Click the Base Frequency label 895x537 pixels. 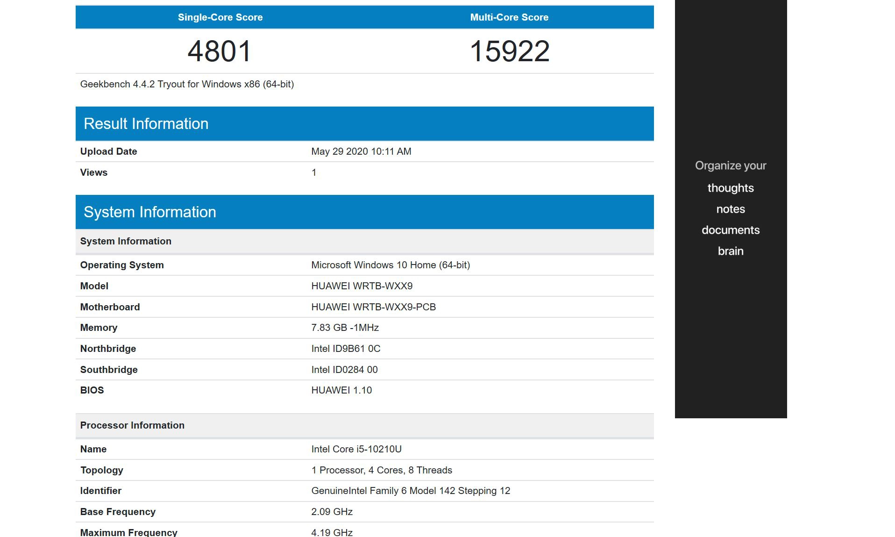coord(118,512)
